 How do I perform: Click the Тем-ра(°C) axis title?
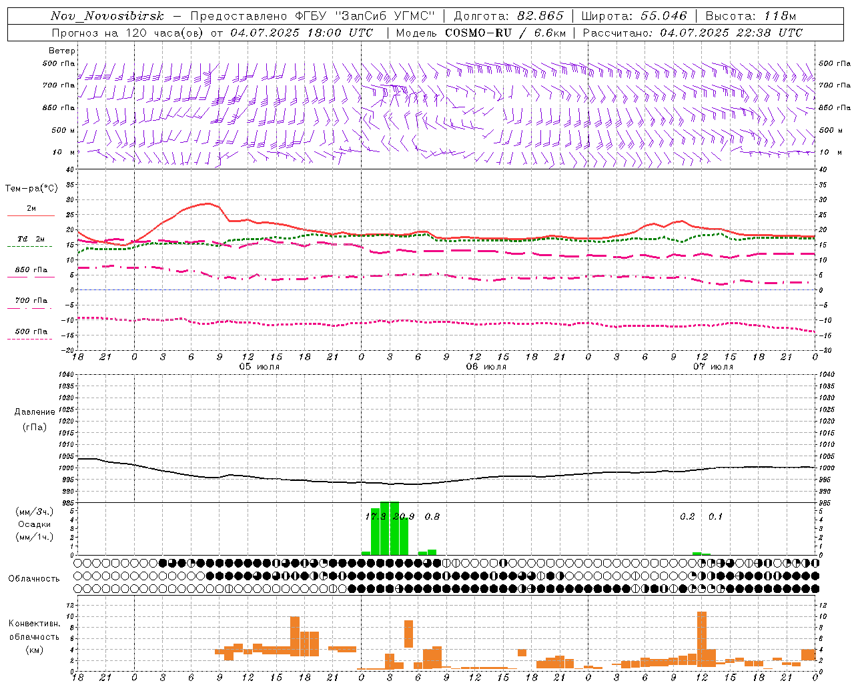tap(31, 189)
